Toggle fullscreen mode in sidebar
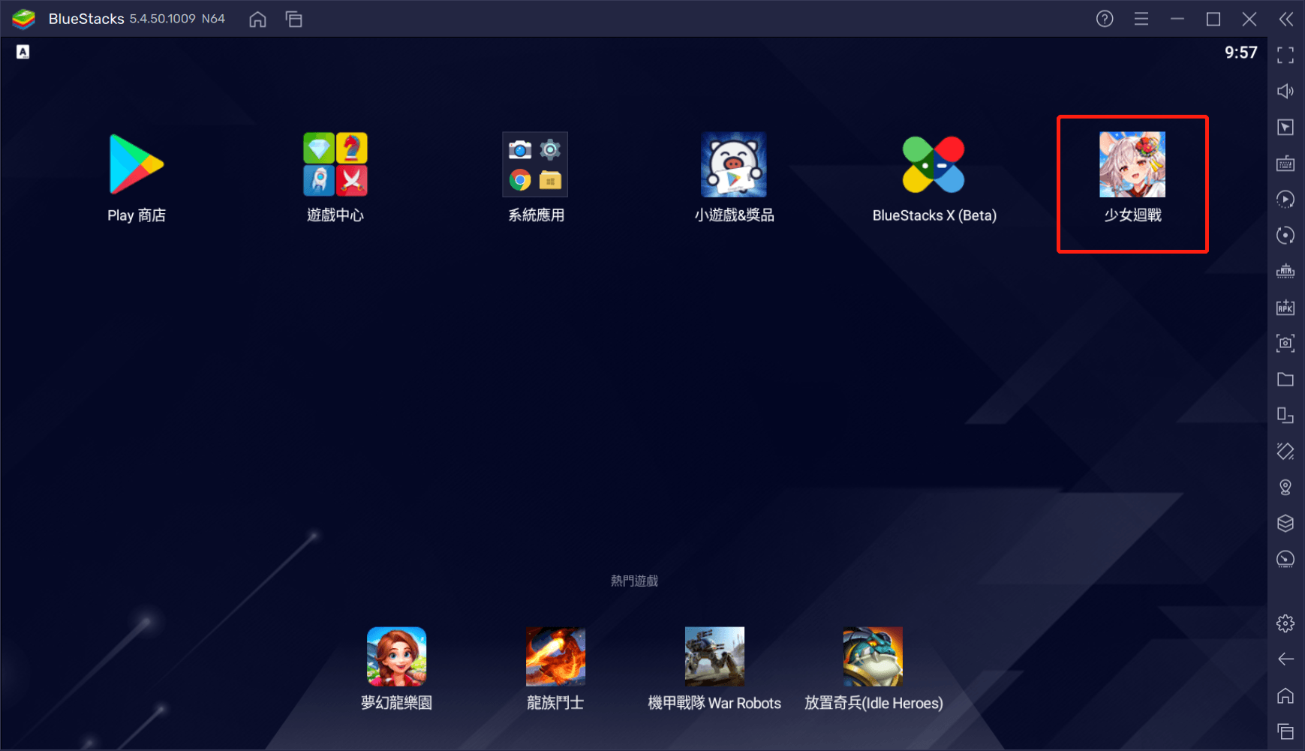1305x751 pixels. [x=1285, y=56]
